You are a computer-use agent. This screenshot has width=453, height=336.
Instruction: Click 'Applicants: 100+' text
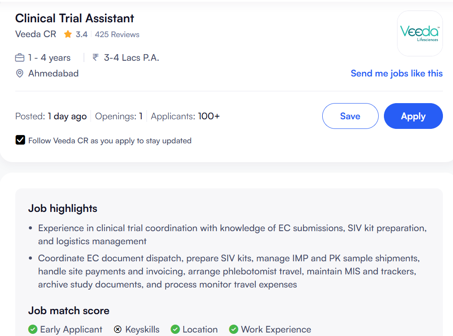(x=185, y=116)
